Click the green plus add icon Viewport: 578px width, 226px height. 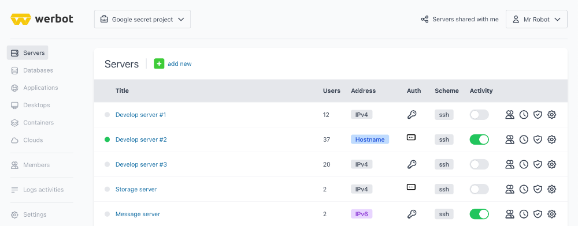point(159,63)
